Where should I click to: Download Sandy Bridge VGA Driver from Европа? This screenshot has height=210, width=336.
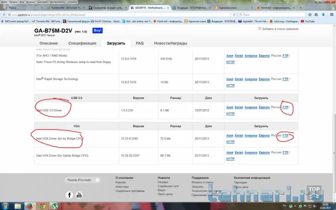coord(264,153)
